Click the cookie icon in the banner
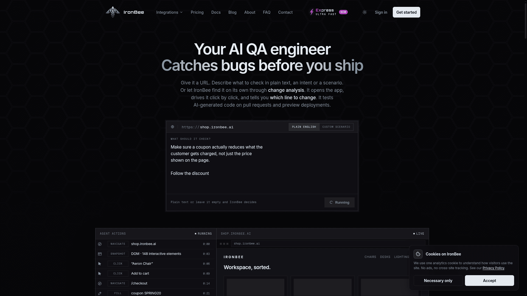This screenshot has height=296, width=527. pos(418,254)
